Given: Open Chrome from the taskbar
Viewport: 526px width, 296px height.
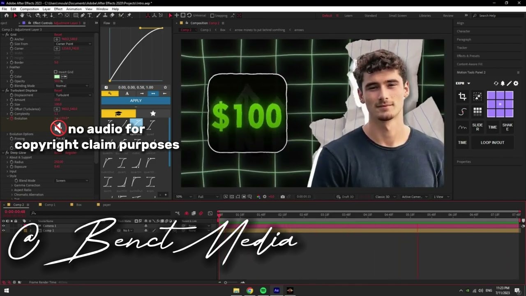Looking at the screenshot, I should pos(250,291).
